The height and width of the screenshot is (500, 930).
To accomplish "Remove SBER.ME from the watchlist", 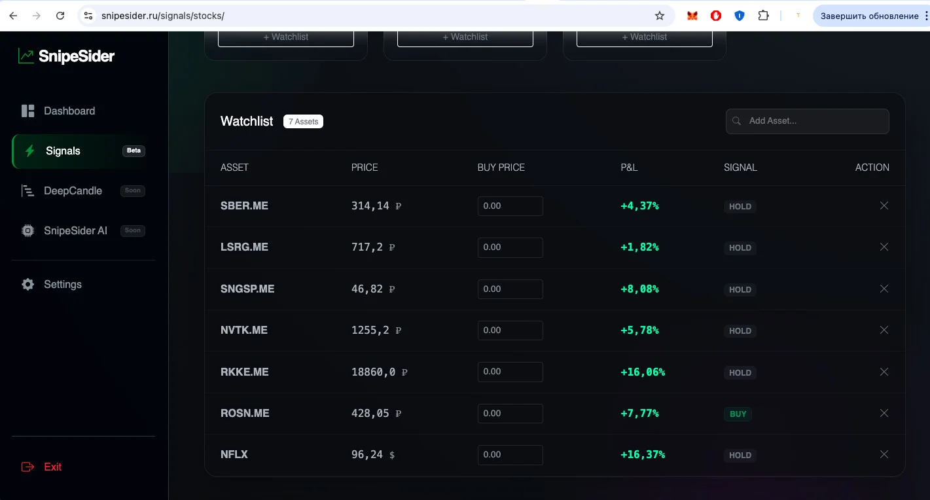I will [x=884, y=205].
